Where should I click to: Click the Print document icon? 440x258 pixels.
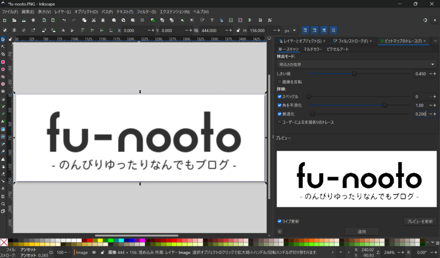click(33, 20)
